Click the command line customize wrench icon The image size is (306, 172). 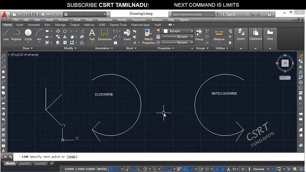pyautogui.click(x=11, y=157)
